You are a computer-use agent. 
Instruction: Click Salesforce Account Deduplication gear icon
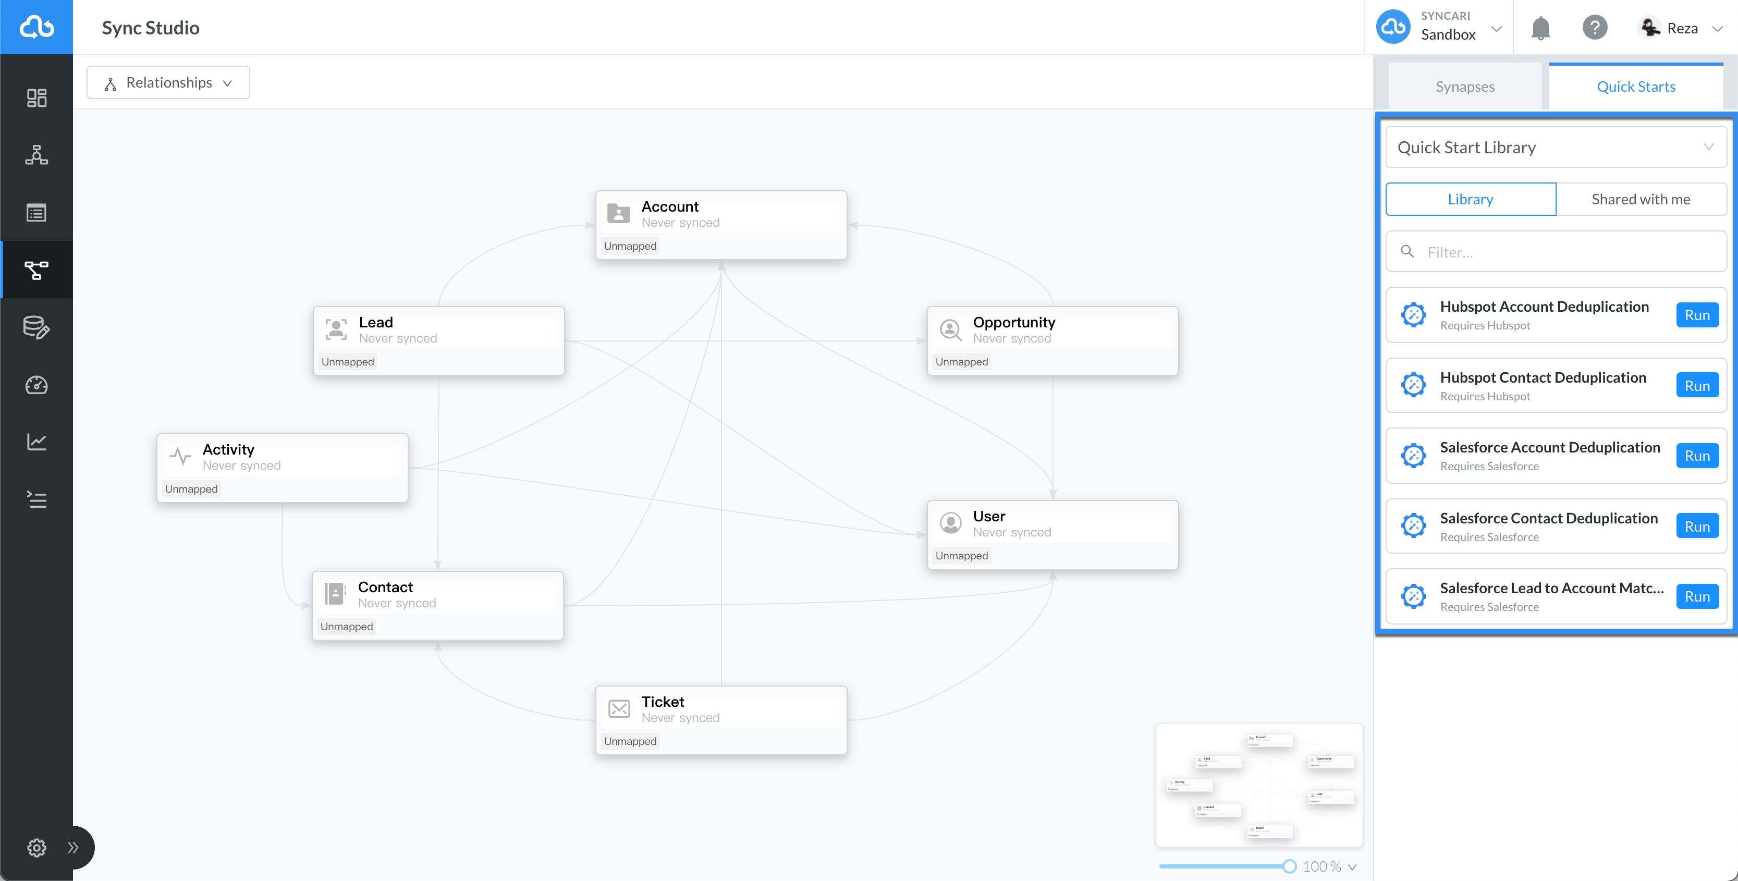pyautogui.click(x=1413, y=455)
